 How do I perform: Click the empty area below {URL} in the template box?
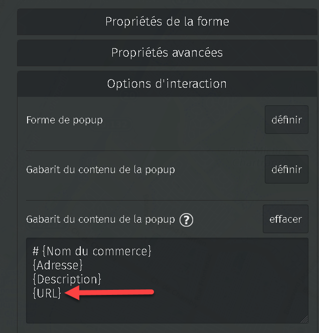[x=150, y=311]
